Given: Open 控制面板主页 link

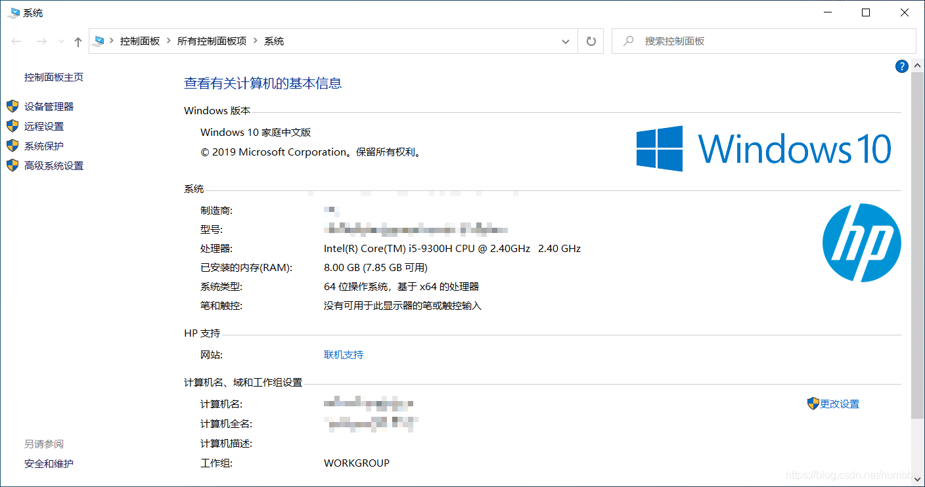Looking at the screenshot, I should tap(54, 77).
